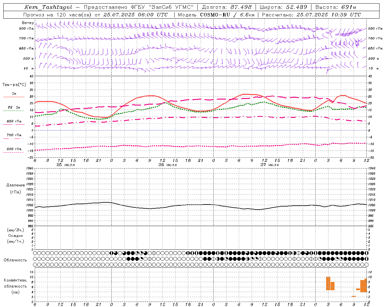The height and width of the screenshot is (307, 384).
Task: Select the forecast start time 25.07.2025 06:00 UTC
Action: click(136, 15)
